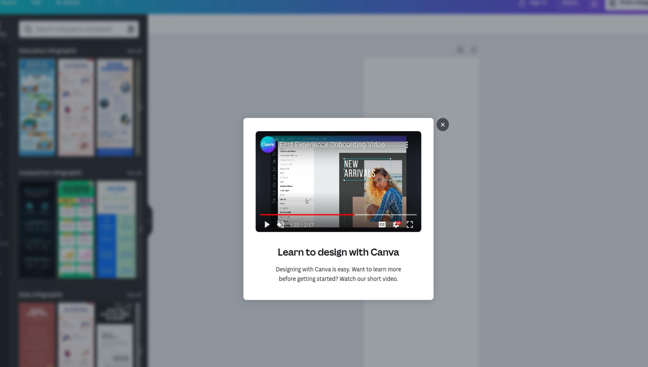
Task: Click the round Canva channel logo
Action: point(268,144)
